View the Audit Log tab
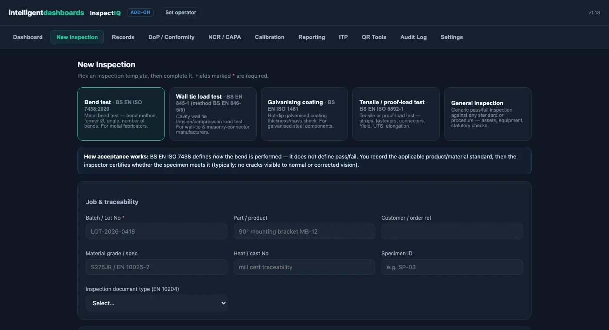Screen dimensions: 609x330 (413, 37)
